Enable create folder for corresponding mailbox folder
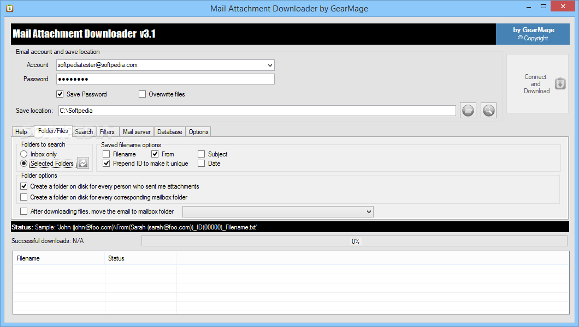The image size is (579, 327). [x=24, y=197]
